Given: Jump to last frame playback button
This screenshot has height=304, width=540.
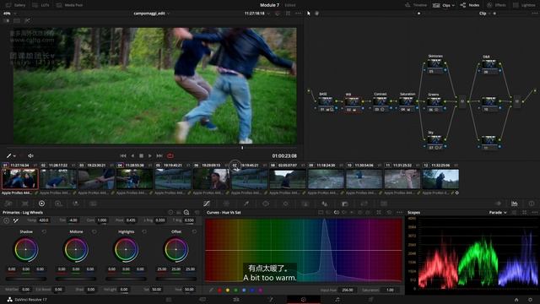Looking at the screenshot, I should pyautogui.click(x=159, y=155).
